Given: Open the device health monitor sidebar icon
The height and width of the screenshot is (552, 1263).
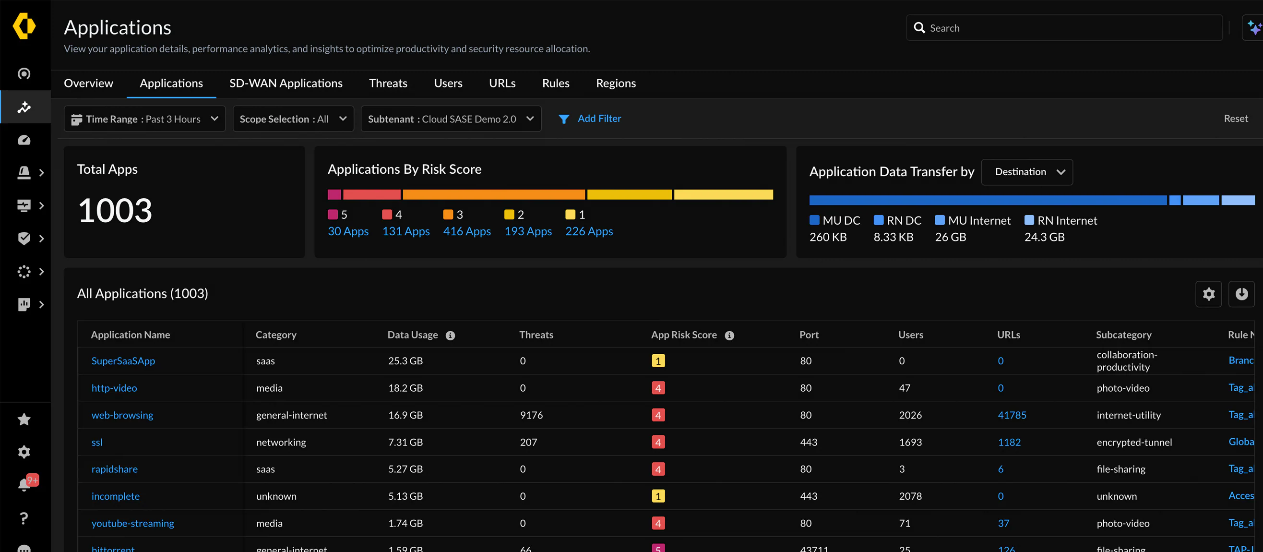Looking at the screenshot, I should [x=24, y=205].
